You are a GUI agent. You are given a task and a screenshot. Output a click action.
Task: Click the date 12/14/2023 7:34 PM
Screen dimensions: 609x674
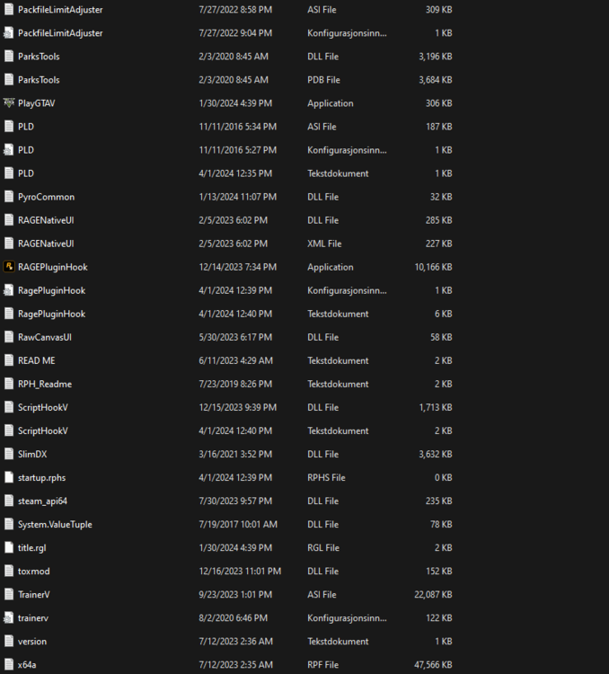click(x=238, y=267)
